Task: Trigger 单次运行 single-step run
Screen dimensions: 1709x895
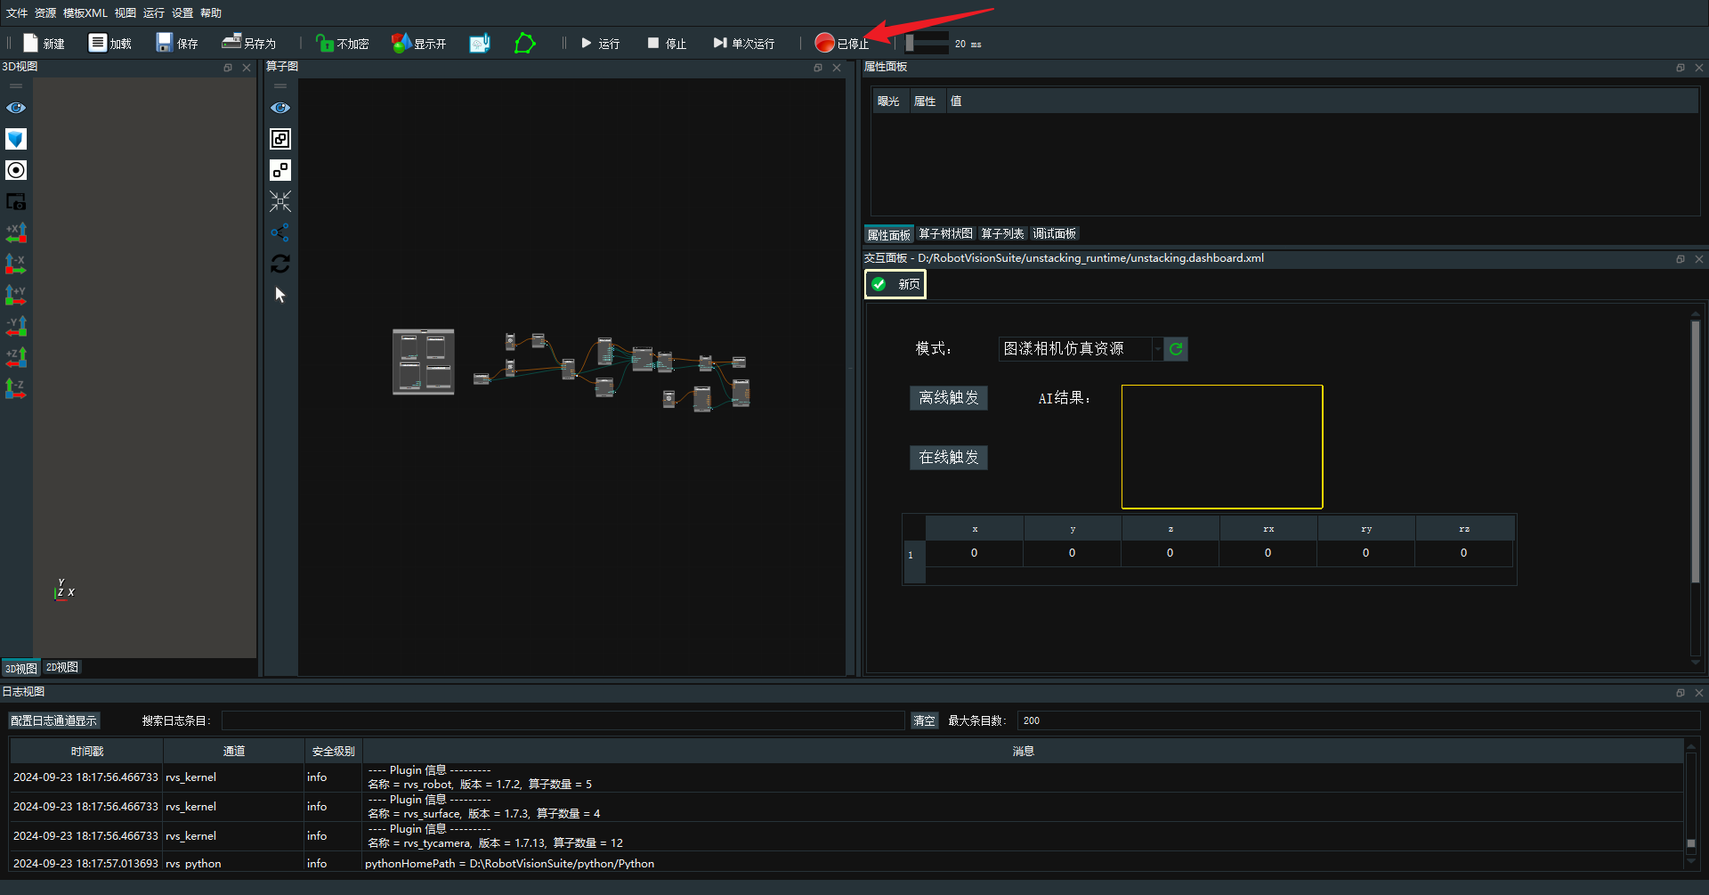Action: pos(743,43)
